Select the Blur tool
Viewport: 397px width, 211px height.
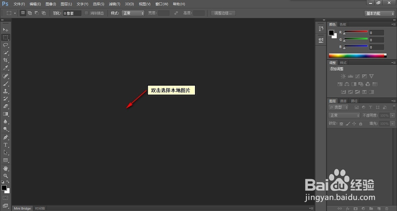pyautogui.click(x=5, y=121)
